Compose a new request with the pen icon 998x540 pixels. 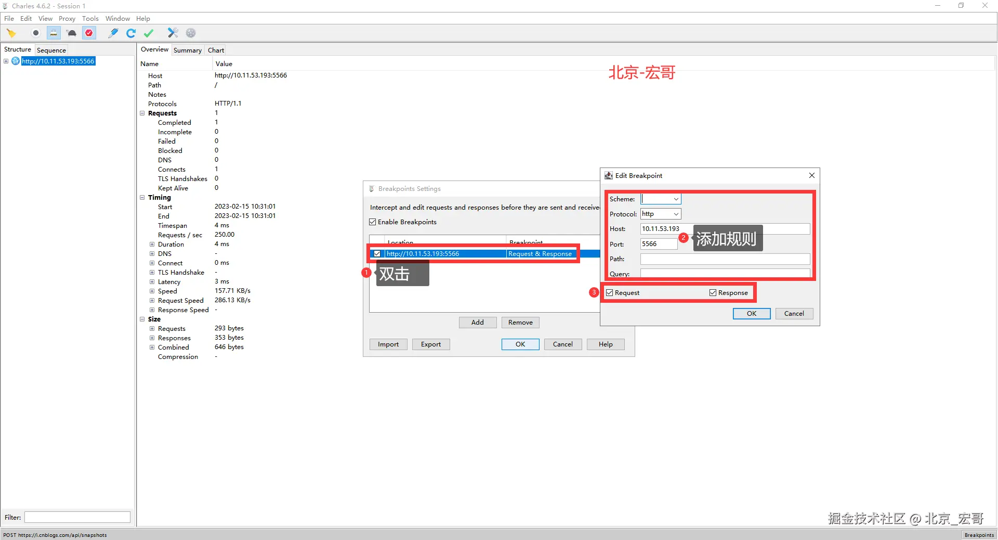click(113, 33)
